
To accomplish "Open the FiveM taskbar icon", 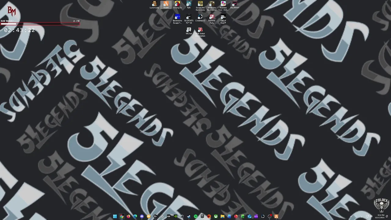I will (x=276, y=216).
